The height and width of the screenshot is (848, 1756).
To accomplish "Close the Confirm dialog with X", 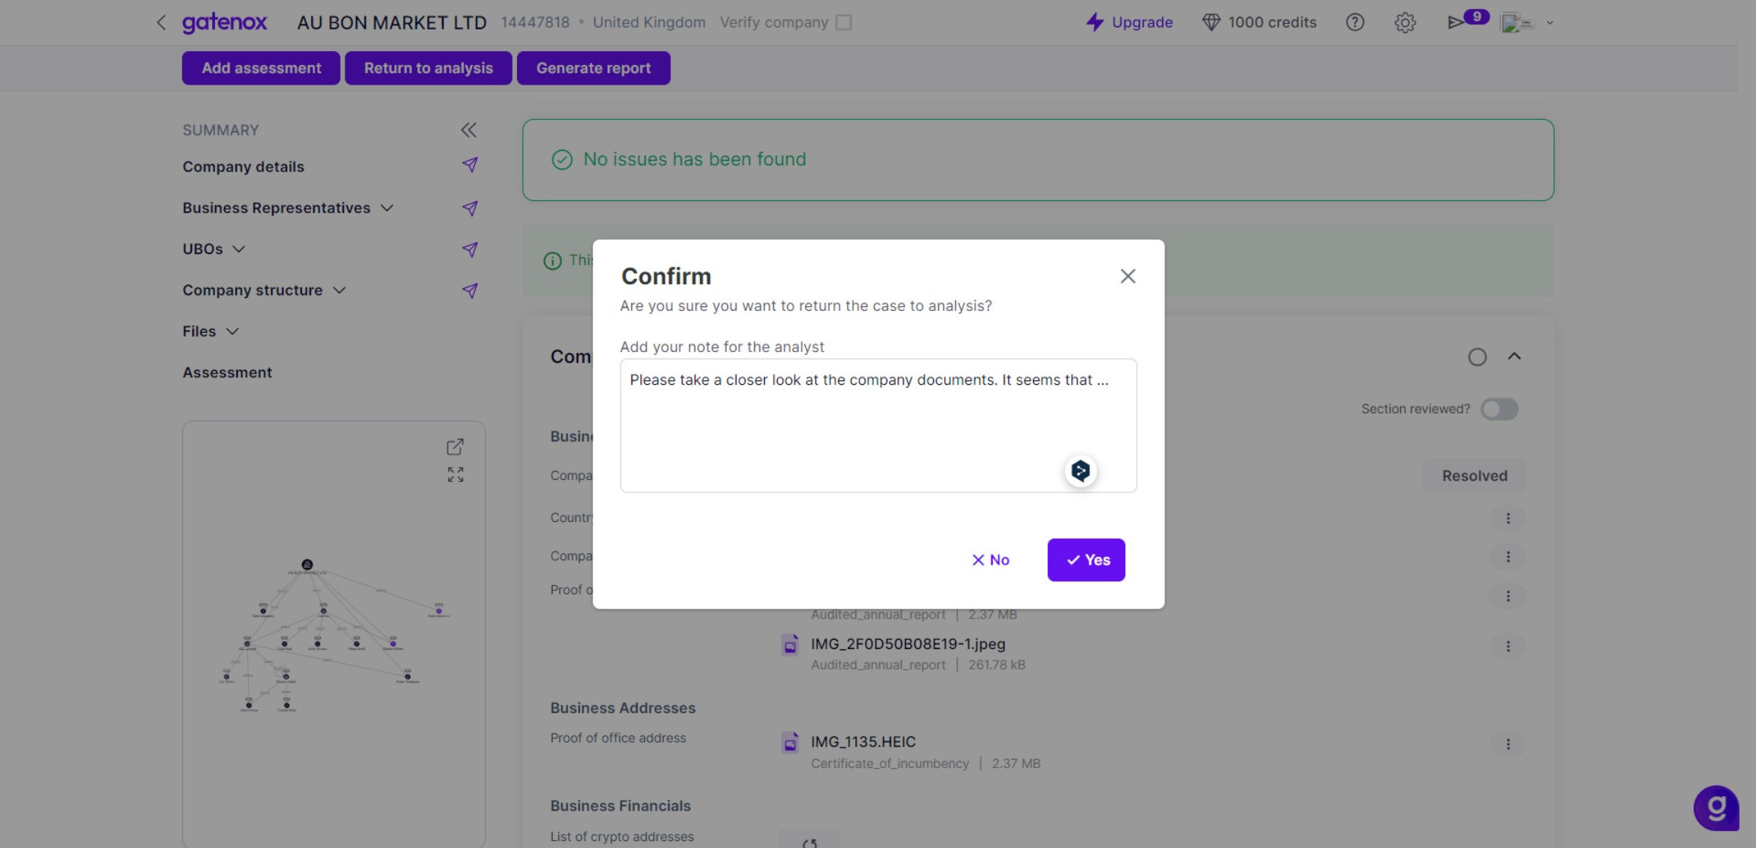I will [x=1128, y=276].
